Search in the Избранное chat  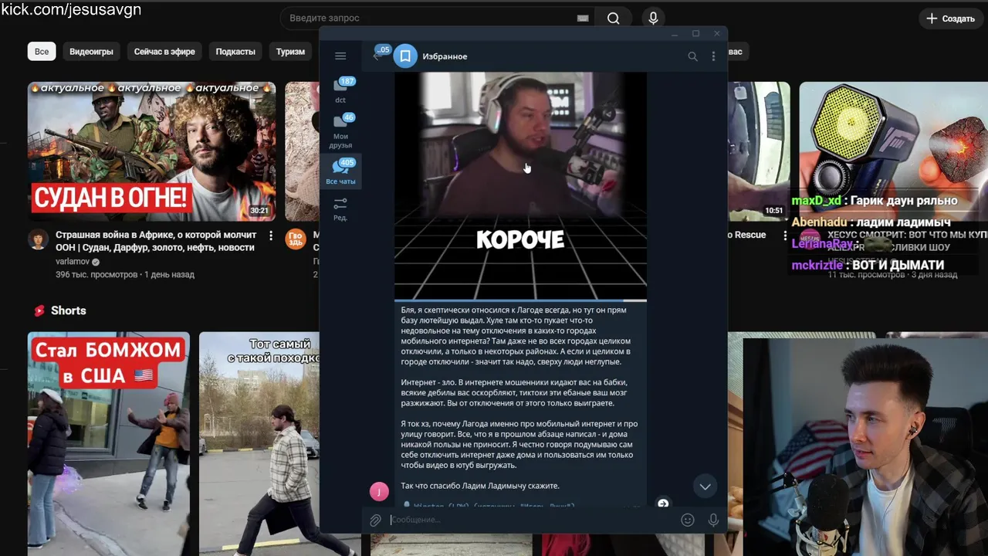[692, 56]
